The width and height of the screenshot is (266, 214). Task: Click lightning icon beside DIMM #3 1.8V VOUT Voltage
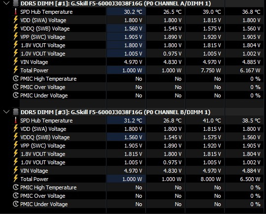pos(16,153)
